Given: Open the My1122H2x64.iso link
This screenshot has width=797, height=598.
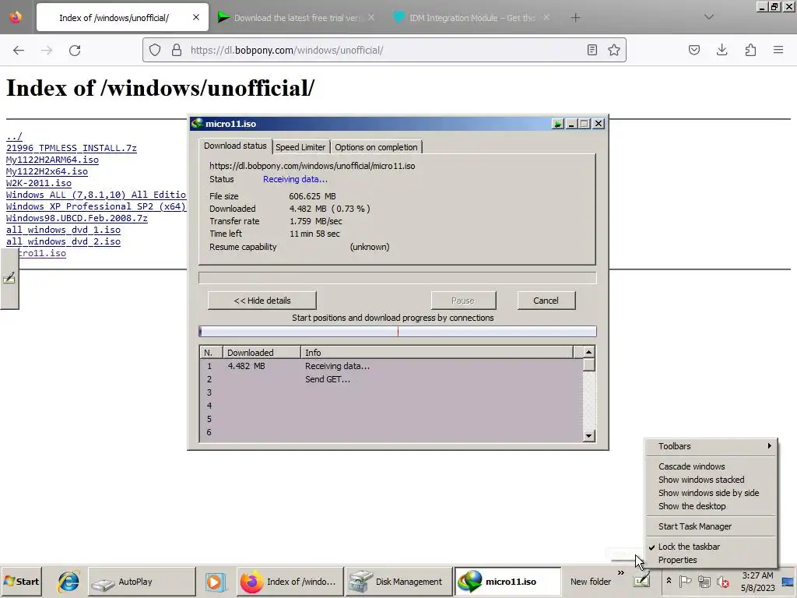Looking at the screenshot, I should tap(47, 171).
